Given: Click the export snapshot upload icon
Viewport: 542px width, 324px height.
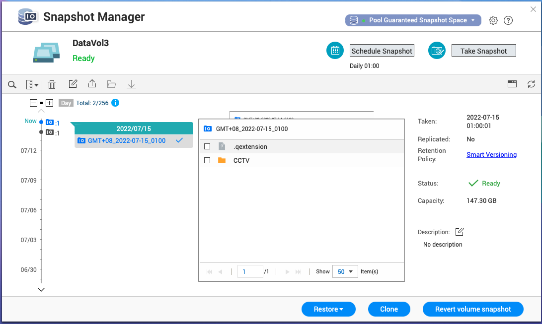Looking at the screenshot, I should point(92,84).
